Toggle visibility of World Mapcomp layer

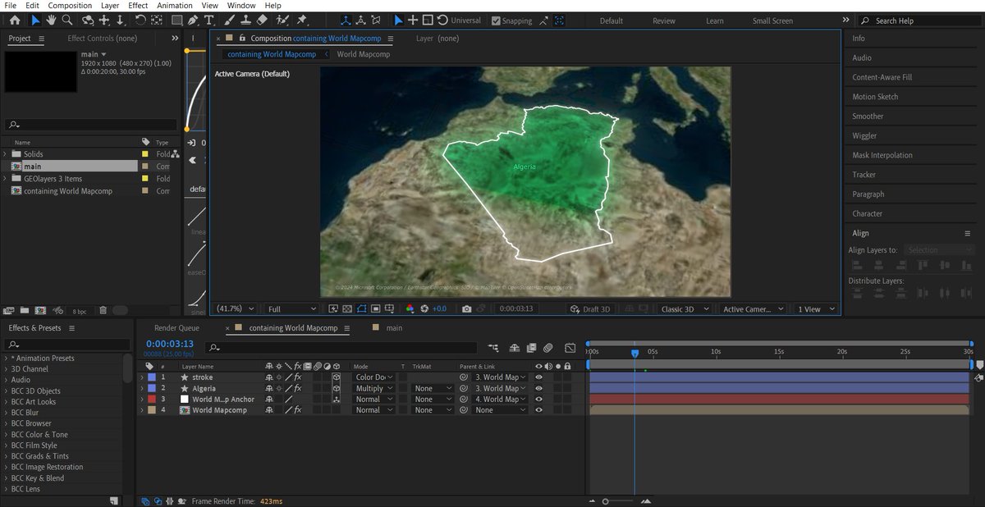(x=539, y=410)
